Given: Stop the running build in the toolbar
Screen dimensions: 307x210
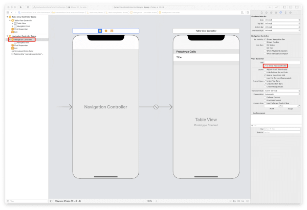Looking at the screenshot, I should coord(28,7).
